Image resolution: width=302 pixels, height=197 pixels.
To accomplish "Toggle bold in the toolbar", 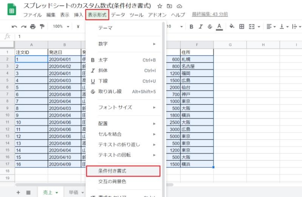I will pos(192,27).
